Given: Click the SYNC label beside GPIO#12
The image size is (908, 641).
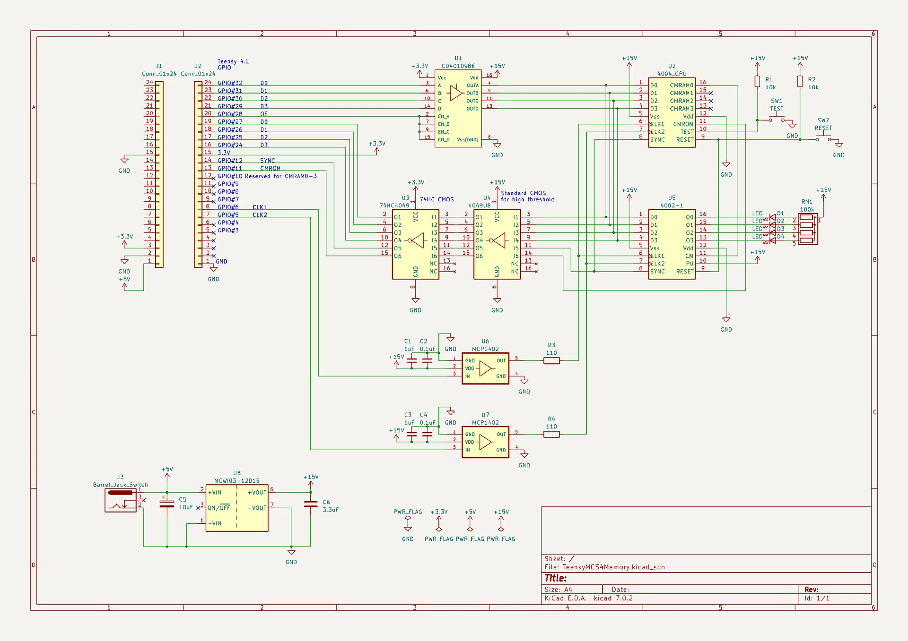Looking at the screenshot, I should [267, 161].
